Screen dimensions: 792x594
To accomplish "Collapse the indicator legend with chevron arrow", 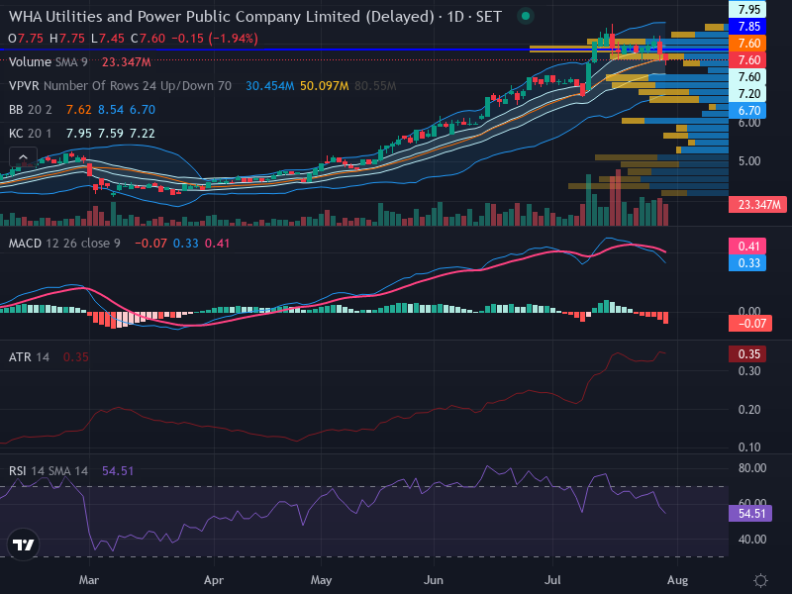I will pyautogui.click(x=23, y=157).
